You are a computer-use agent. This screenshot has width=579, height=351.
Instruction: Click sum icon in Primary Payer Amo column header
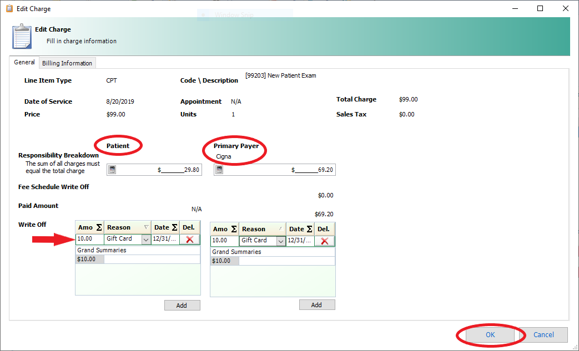click(234, 229)
